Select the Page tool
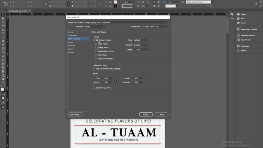This screenshot has height=148, width=263. tap(3, 22)
